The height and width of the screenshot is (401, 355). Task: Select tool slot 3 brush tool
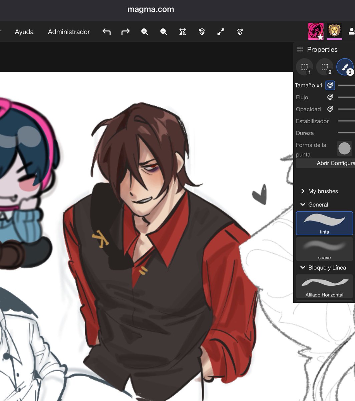click(345, 67)
